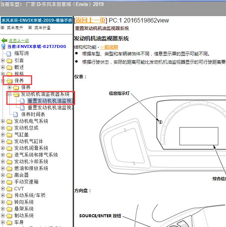The image size is (226, 227).
Task: Expand the 车身 node
Action: pyautogui.click(x=3, y=222)
